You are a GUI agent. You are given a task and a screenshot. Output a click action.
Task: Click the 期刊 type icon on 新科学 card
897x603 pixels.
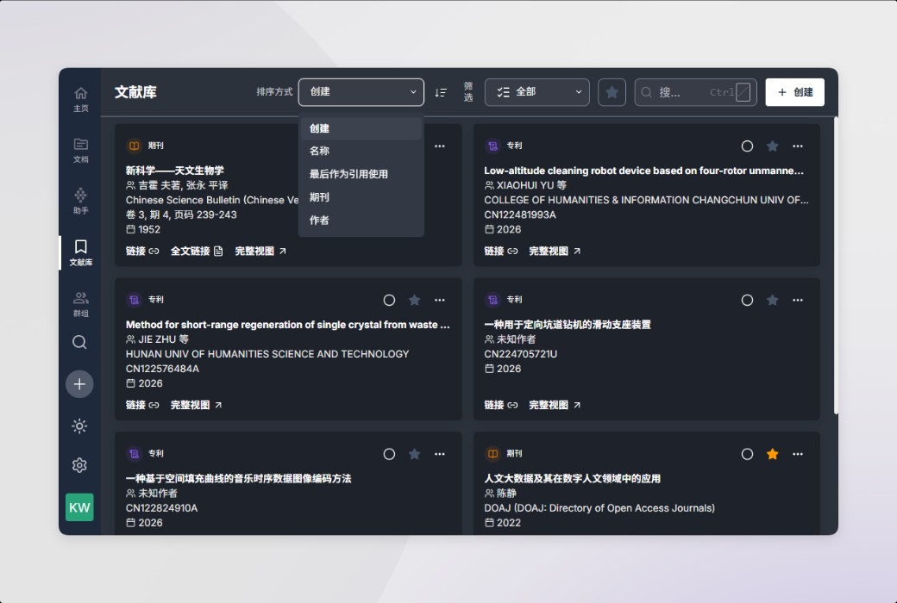[134, 146]
